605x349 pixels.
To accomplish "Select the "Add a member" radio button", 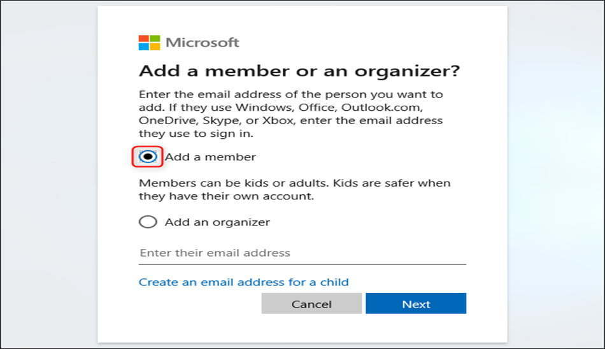I will coord(148,157).
